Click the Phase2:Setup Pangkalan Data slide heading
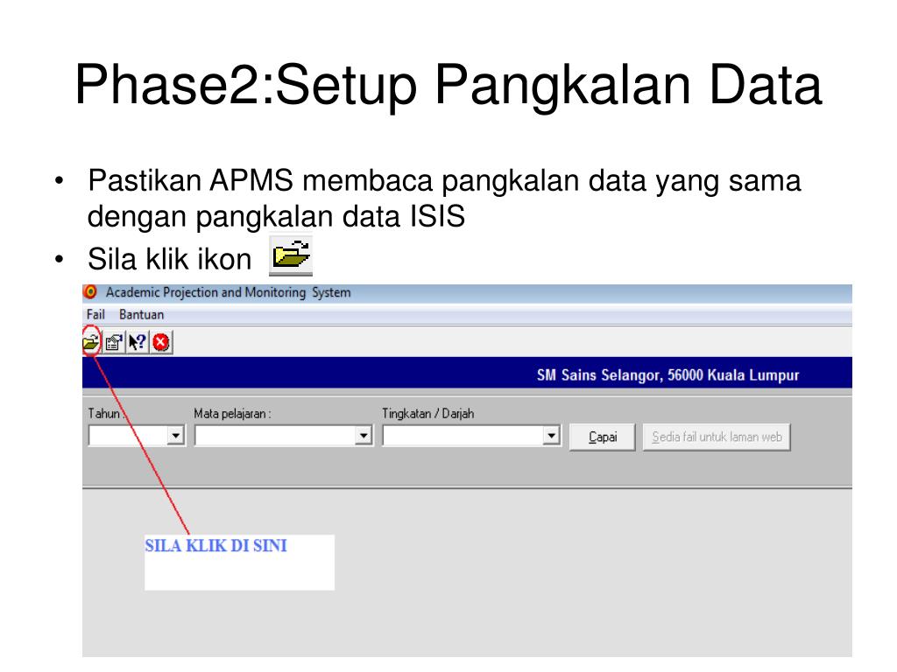Screen dimensions: 897x672 [x=448, y=85]
